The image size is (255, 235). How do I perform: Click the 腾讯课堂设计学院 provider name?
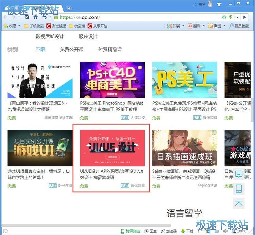tap(58, 118)
